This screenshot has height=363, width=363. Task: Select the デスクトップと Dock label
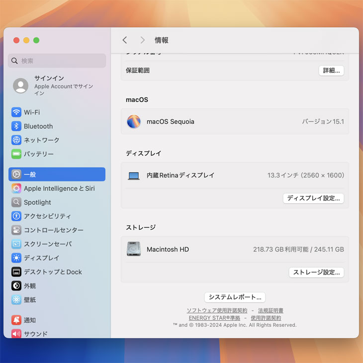click(x=53, y=272)
